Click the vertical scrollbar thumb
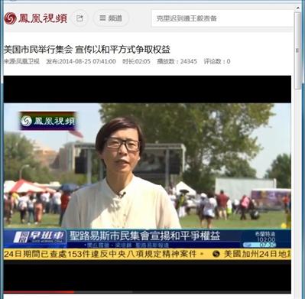Screen dimensions: 305x299 coord(297,50)
